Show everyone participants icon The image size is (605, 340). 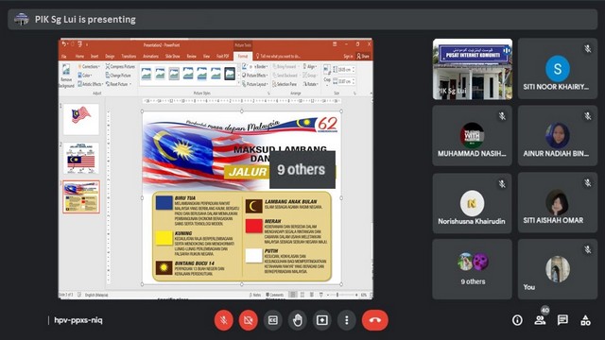click(x=540, y=320)
